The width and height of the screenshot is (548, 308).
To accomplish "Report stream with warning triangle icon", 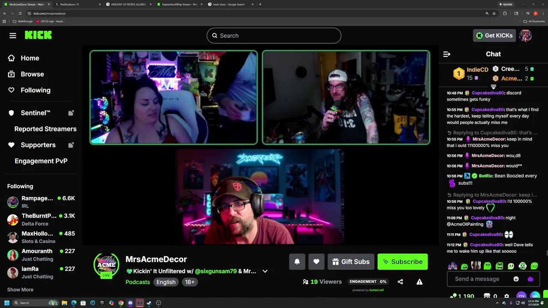I will [420, 282].
